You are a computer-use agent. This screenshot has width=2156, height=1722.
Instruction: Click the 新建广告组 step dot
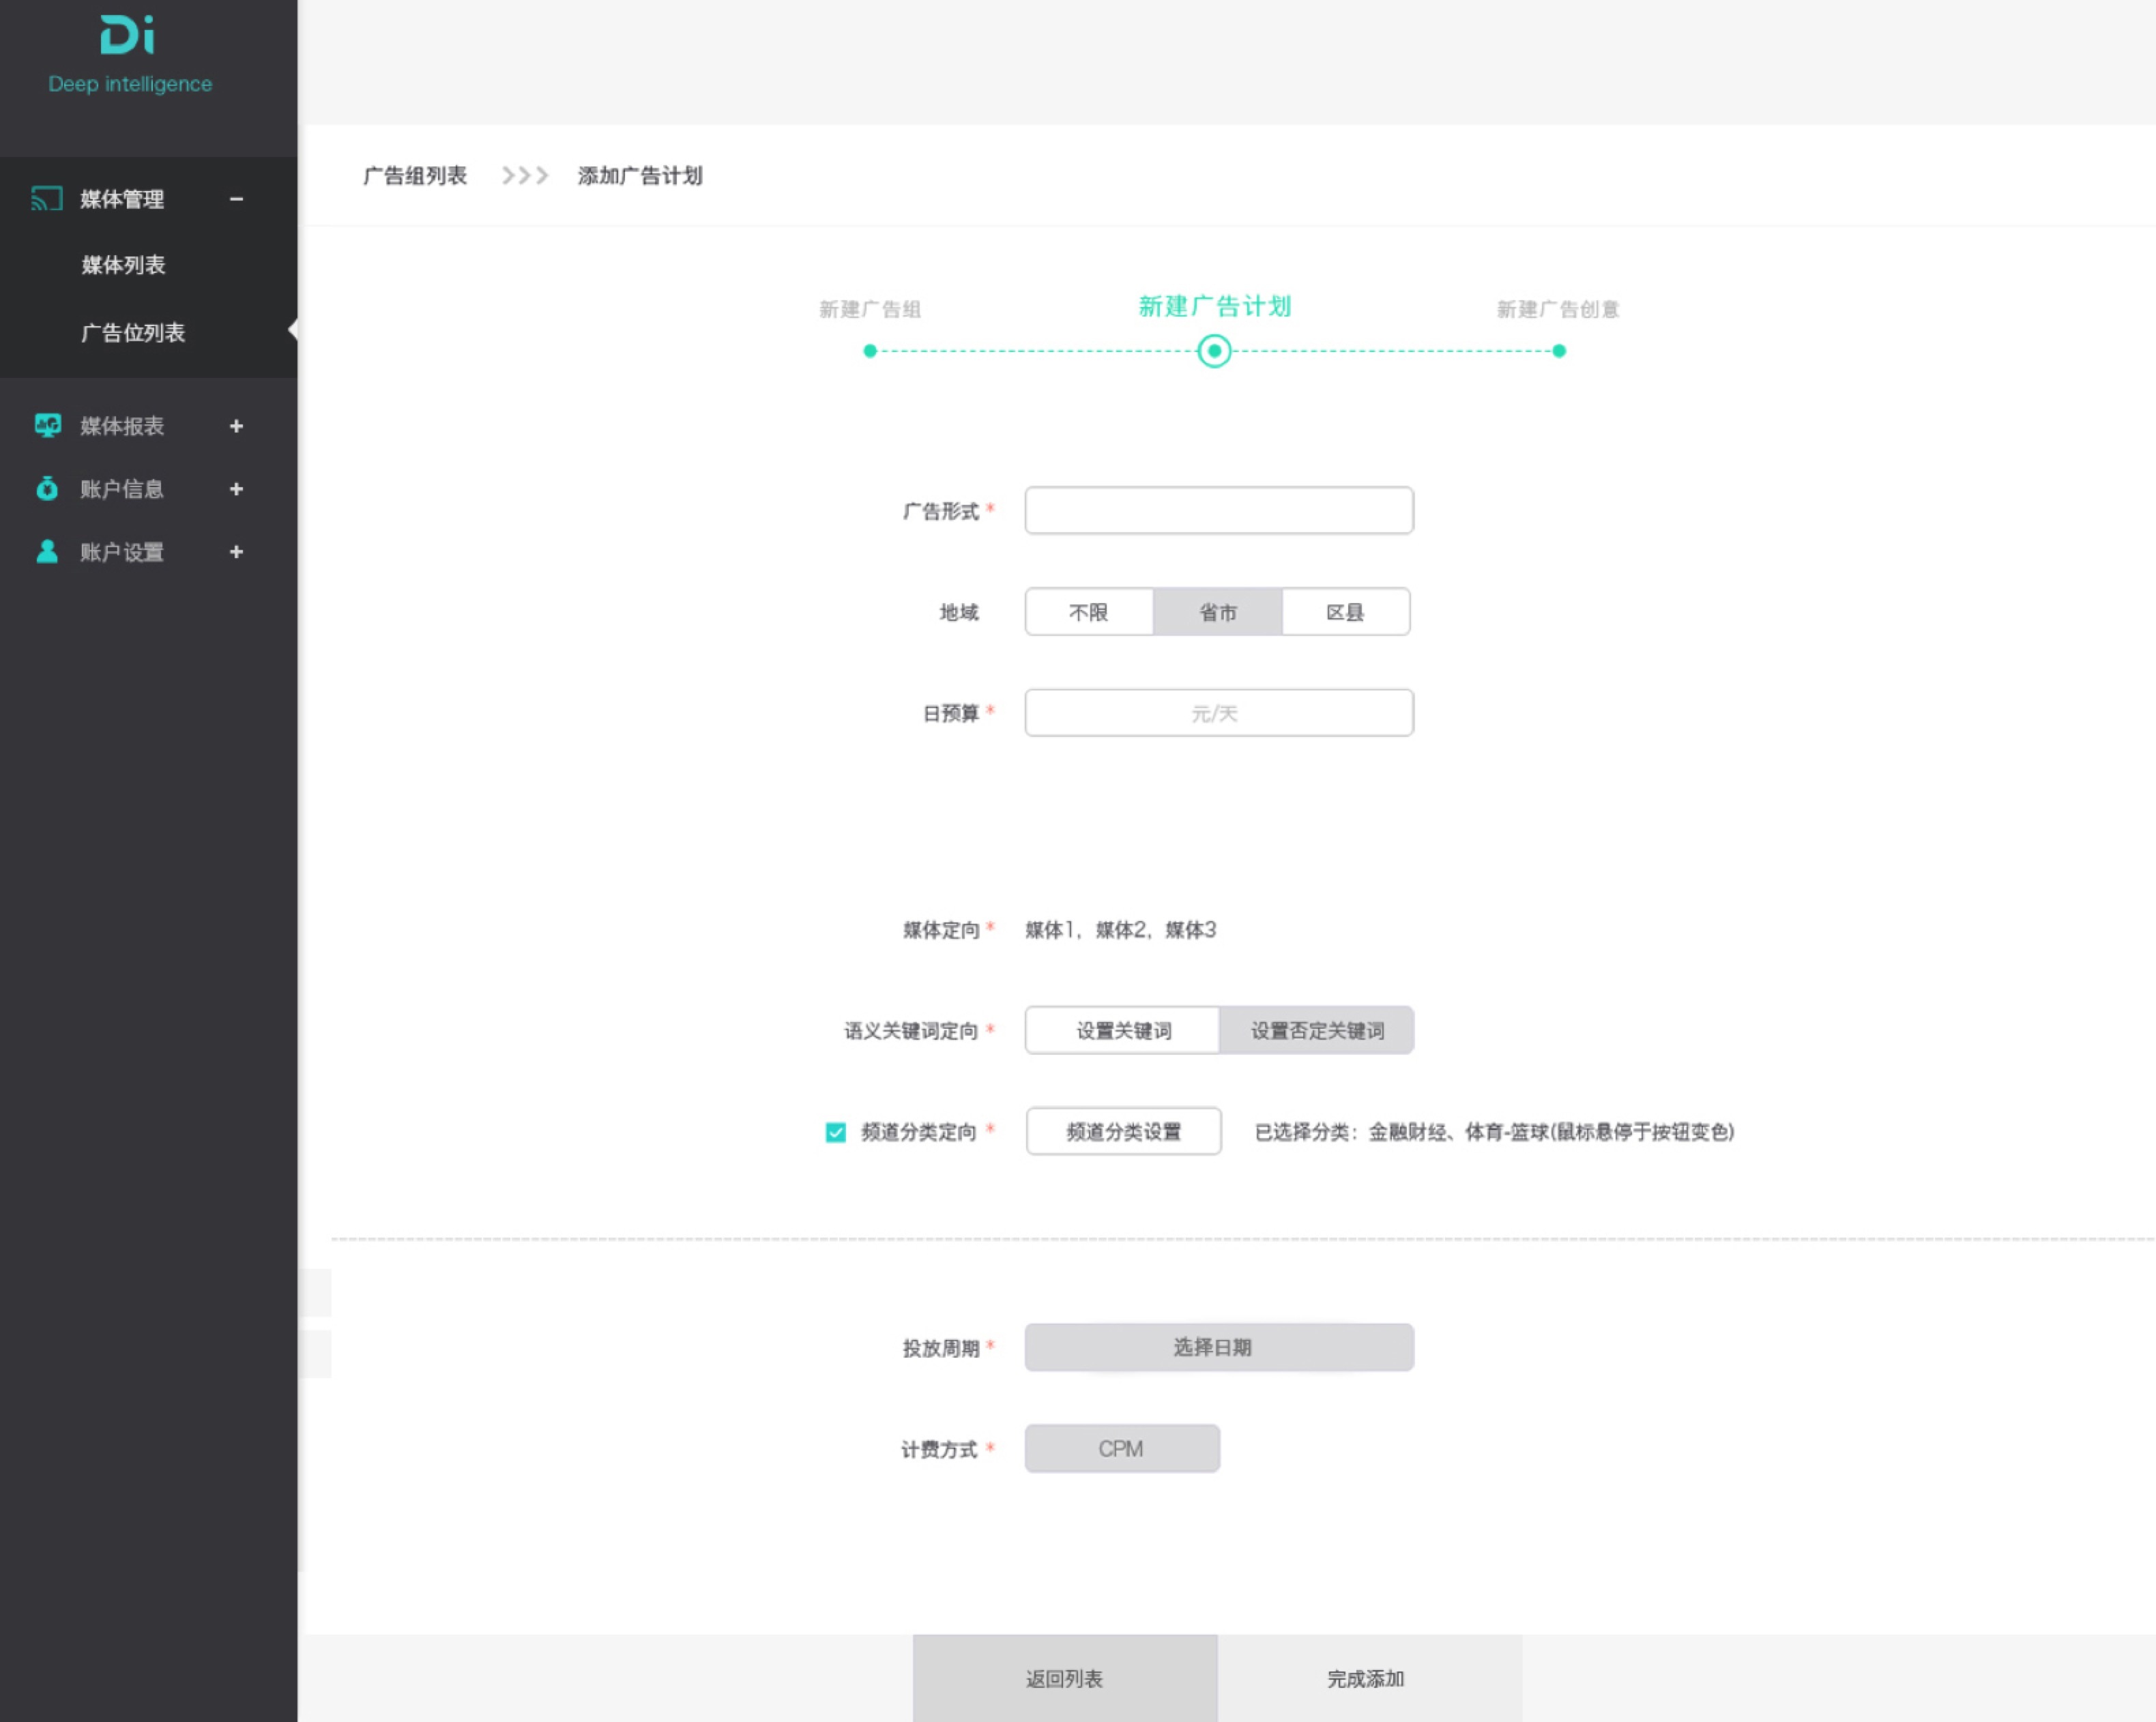(870, 351)
